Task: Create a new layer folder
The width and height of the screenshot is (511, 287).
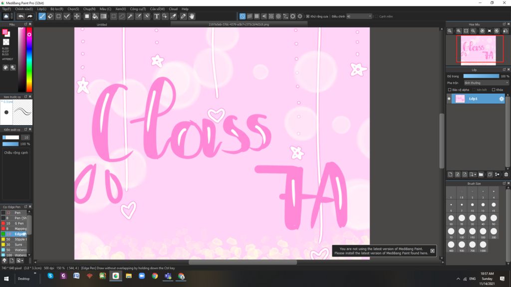Action: coord(481,175)
